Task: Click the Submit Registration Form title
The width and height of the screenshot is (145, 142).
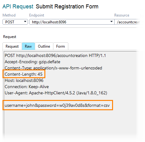Action: pos(67,7)
